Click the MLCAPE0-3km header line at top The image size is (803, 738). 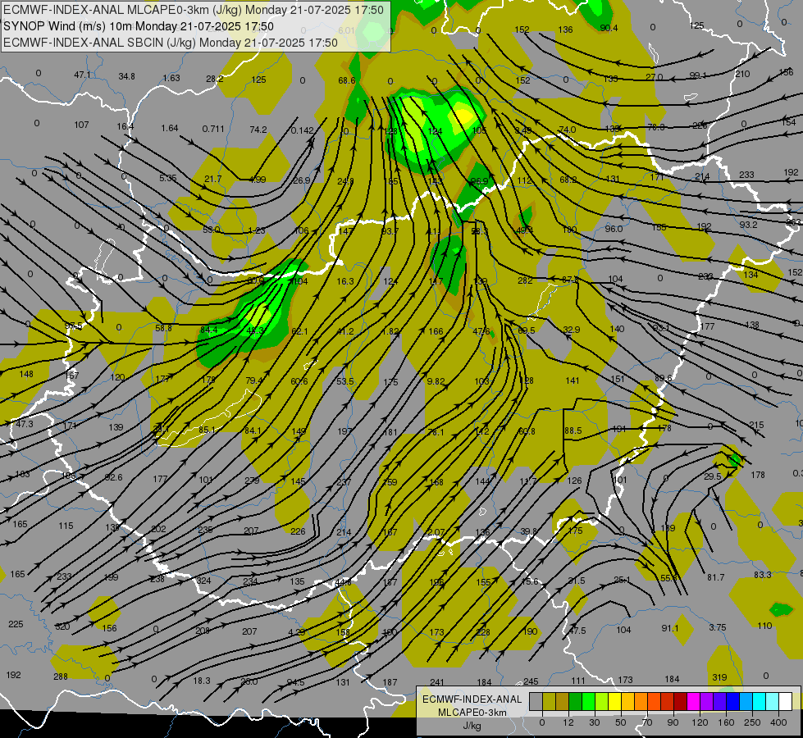[194, 10]
